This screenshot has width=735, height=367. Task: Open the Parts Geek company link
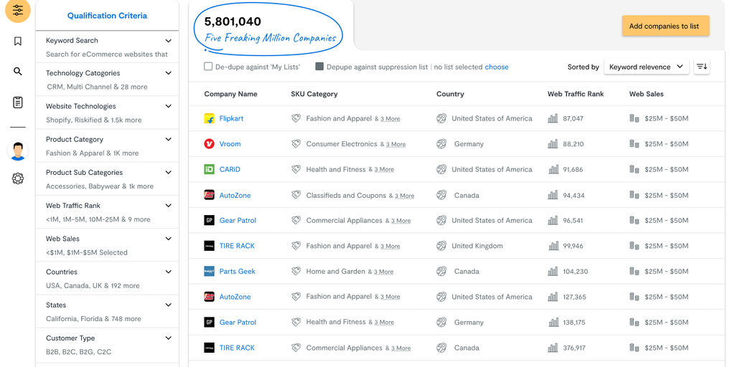click(238, 271)
